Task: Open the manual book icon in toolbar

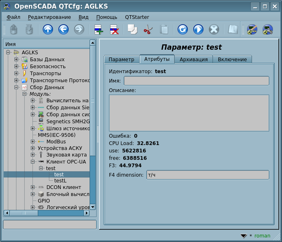Action: [x=233, y=30]
